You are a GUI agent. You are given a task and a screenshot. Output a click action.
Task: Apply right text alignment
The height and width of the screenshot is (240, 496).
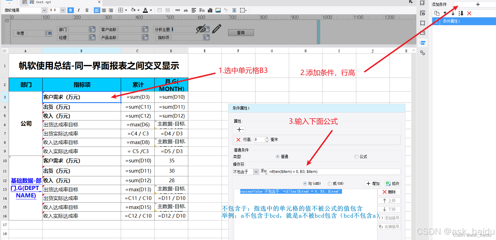coord(110,10)
